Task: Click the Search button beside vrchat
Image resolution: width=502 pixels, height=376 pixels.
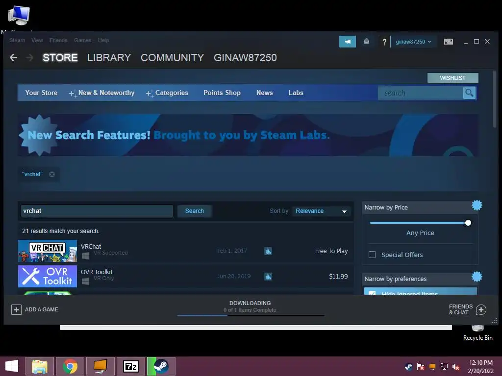Action: 194,211
